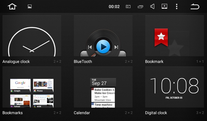Open the image notification icon
This screenshot has width=207, height=121.
[x=30, y=7]
